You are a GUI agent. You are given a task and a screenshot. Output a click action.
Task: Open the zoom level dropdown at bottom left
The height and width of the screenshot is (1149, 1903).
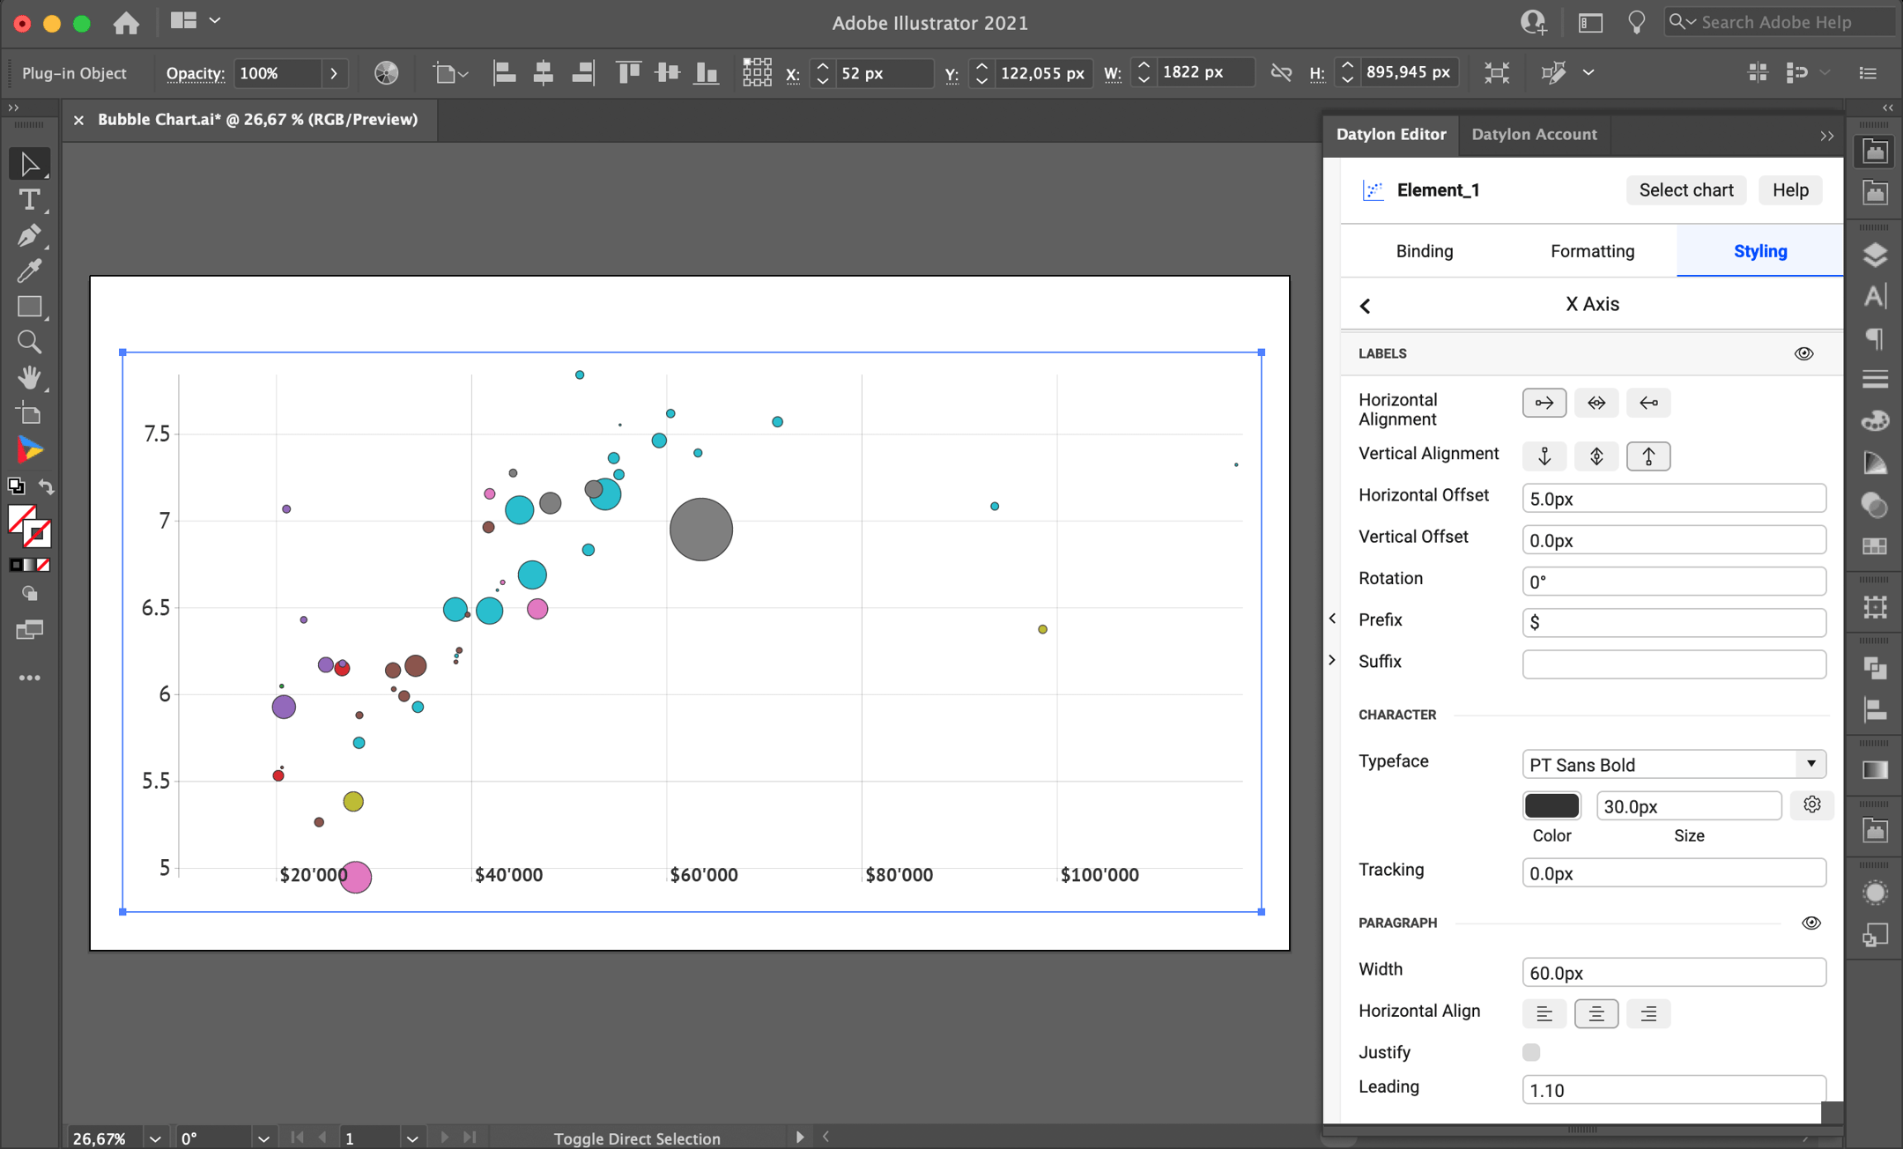click(x=155, y=1138)
